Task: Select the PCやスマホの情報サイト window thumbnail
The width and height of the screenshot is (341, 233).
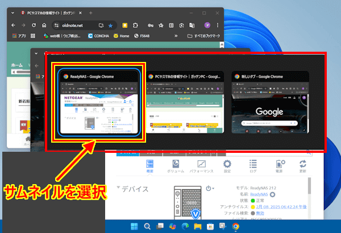Action: point(185,102)
